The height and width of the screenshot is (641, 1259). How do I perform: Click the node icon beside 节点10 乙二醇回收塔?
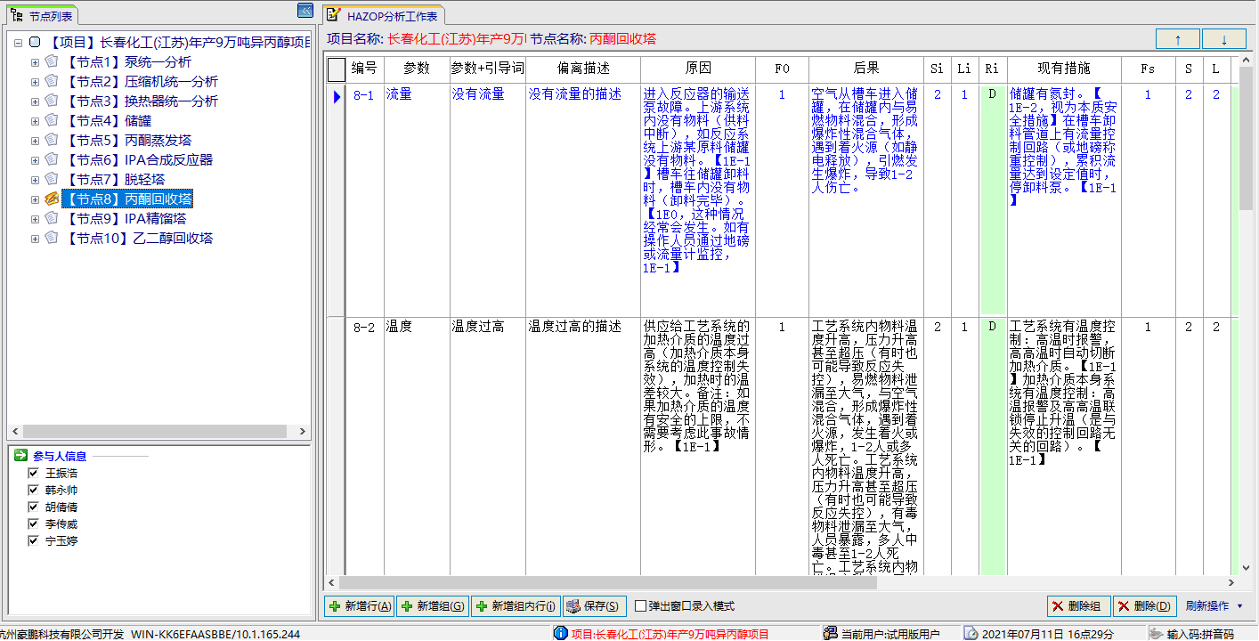coord(52,239)
